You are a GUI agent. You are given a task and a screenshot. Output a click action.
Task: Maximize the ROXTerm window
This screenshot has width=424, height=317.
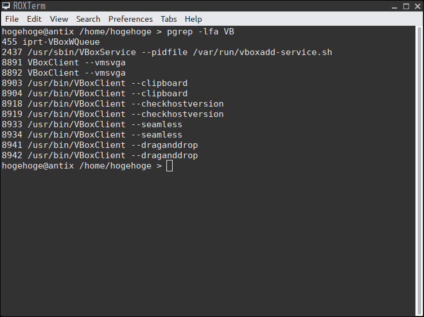[406, 6]
